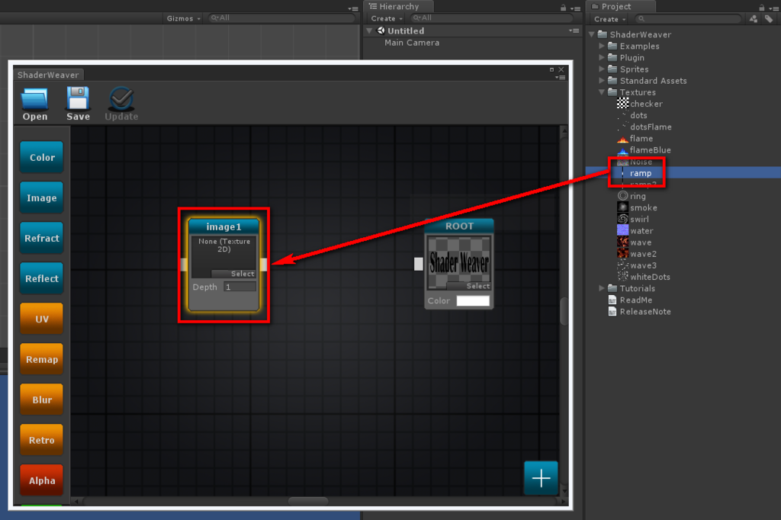Collapse the ShaderWeaver root folder
This screenshot has height=520, width=781.
tap(592, 34)
